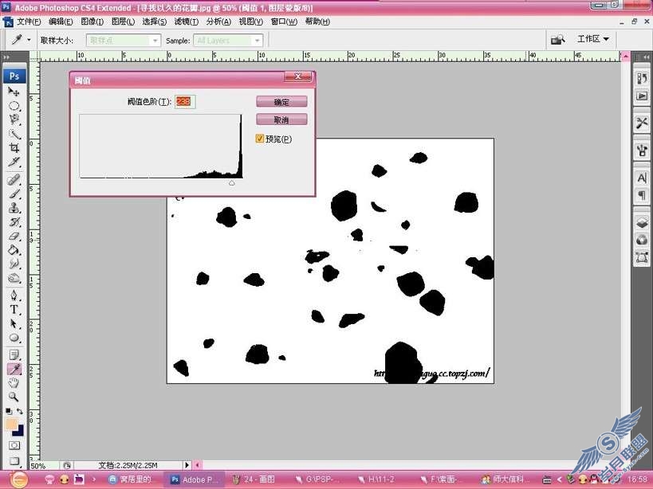
Task: Open the 滤镜 filter menu
Action: (x=186, y=22)
